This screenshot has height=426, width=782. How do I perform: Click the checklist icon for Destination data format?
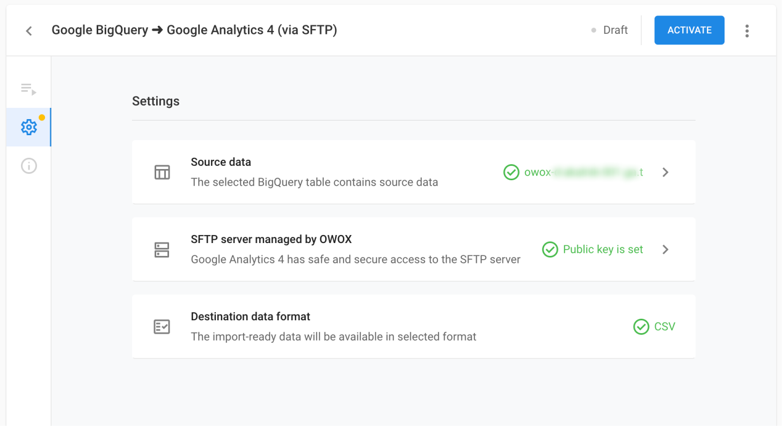[162, 327]
